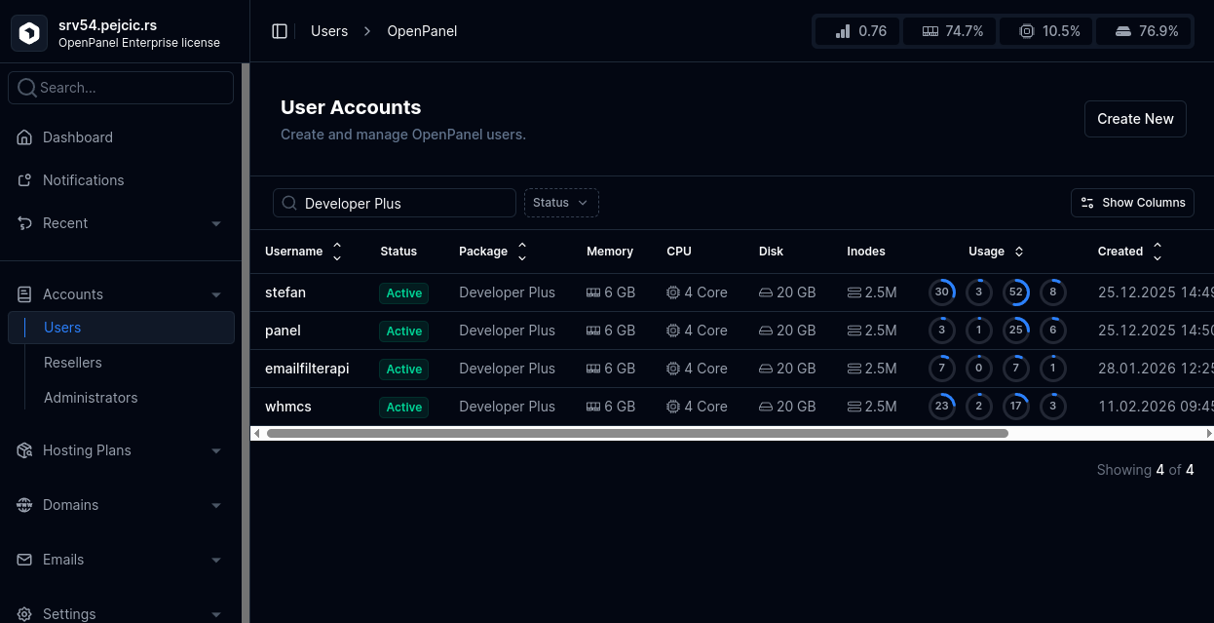Click stefan's usage circle showing 8
This screenshot has height=623, width=1214.
click(1053, 292)
